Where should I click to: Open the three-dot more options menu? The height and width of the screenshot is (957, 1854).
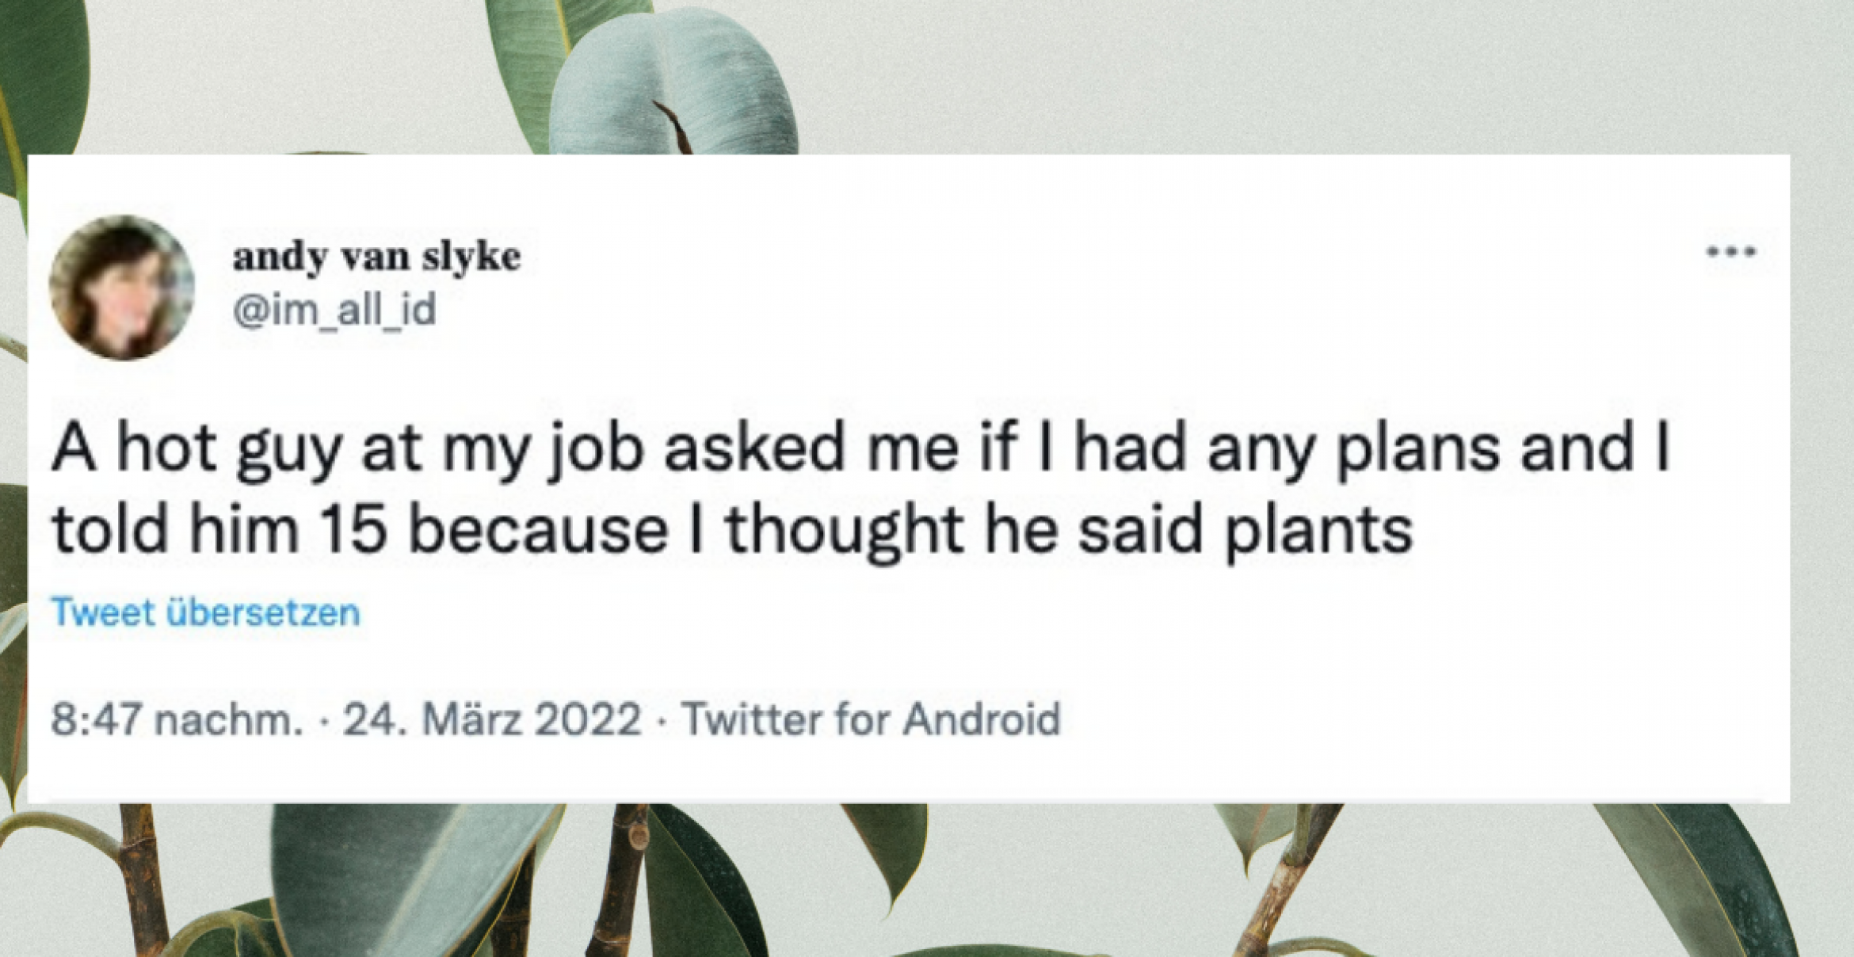(x=1731, y=254)
